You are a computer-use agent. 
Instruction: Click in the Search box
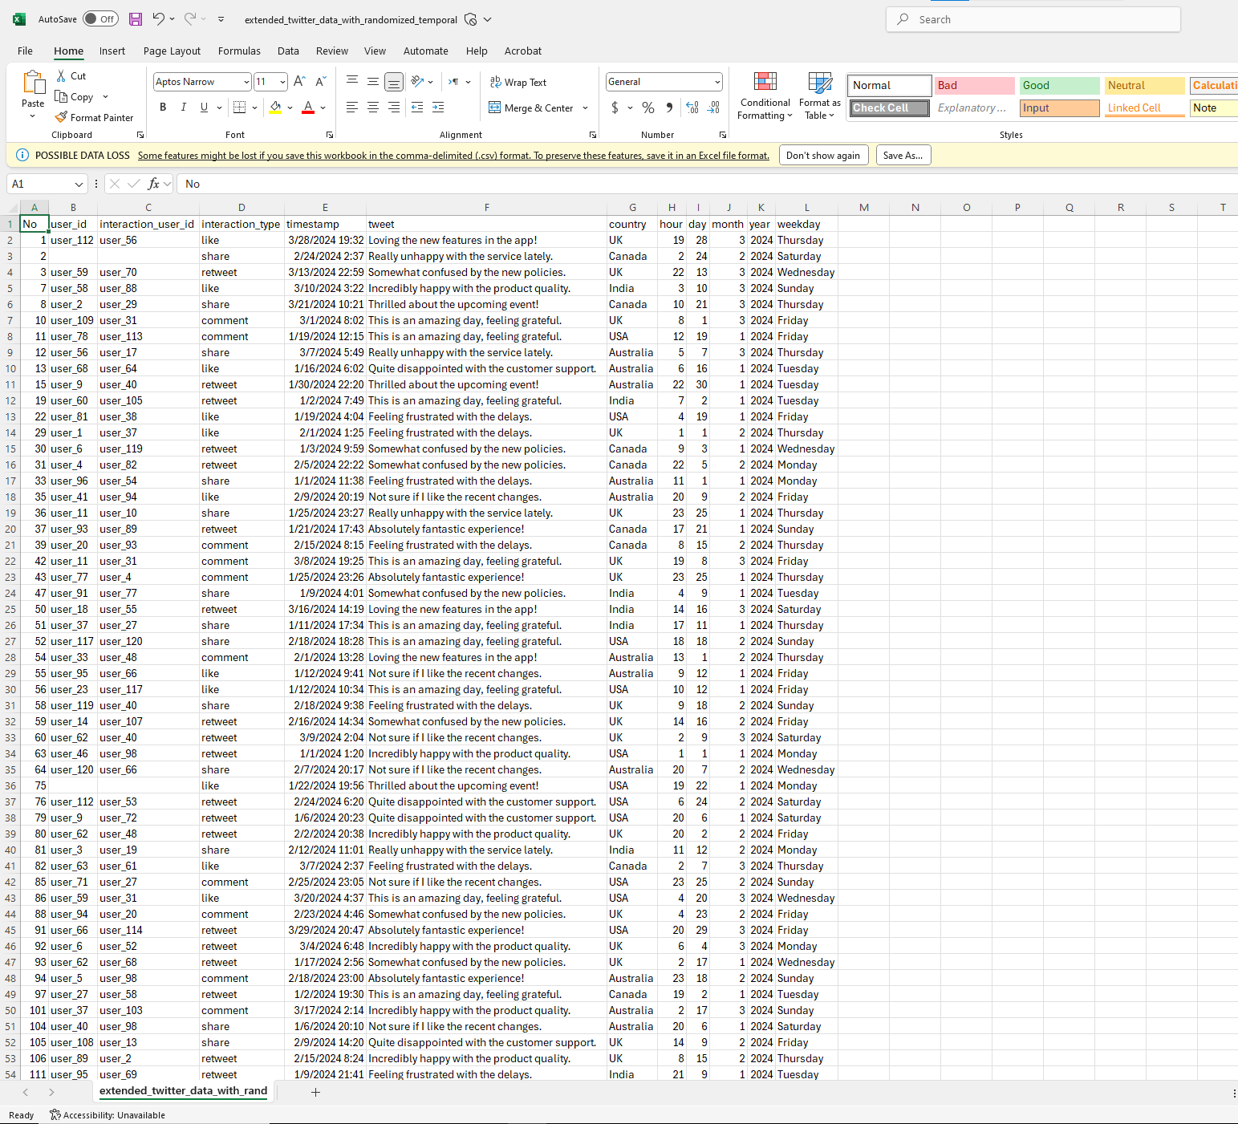pyautogui.click(x=1033, y=19)
